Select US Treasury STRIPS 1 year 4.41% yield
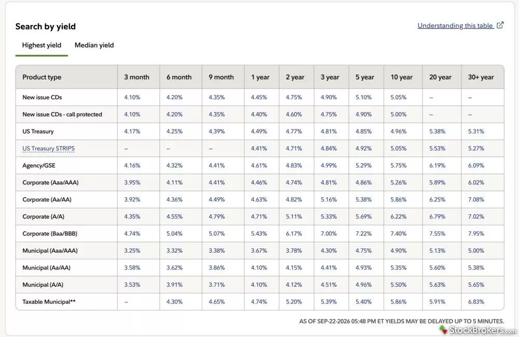The image size is (519, 337). point(259,149)
